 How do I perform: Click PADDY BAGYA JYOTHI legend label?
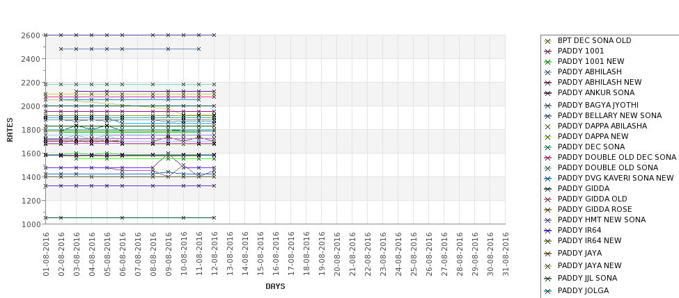598,105
